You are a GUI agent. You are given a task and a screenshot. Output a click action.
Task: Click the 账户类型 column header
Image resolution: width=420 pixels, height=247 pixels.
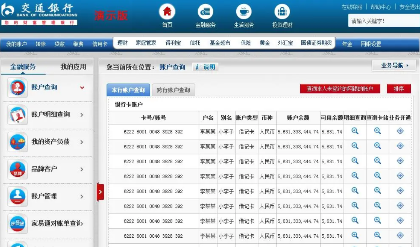(246, 118)
